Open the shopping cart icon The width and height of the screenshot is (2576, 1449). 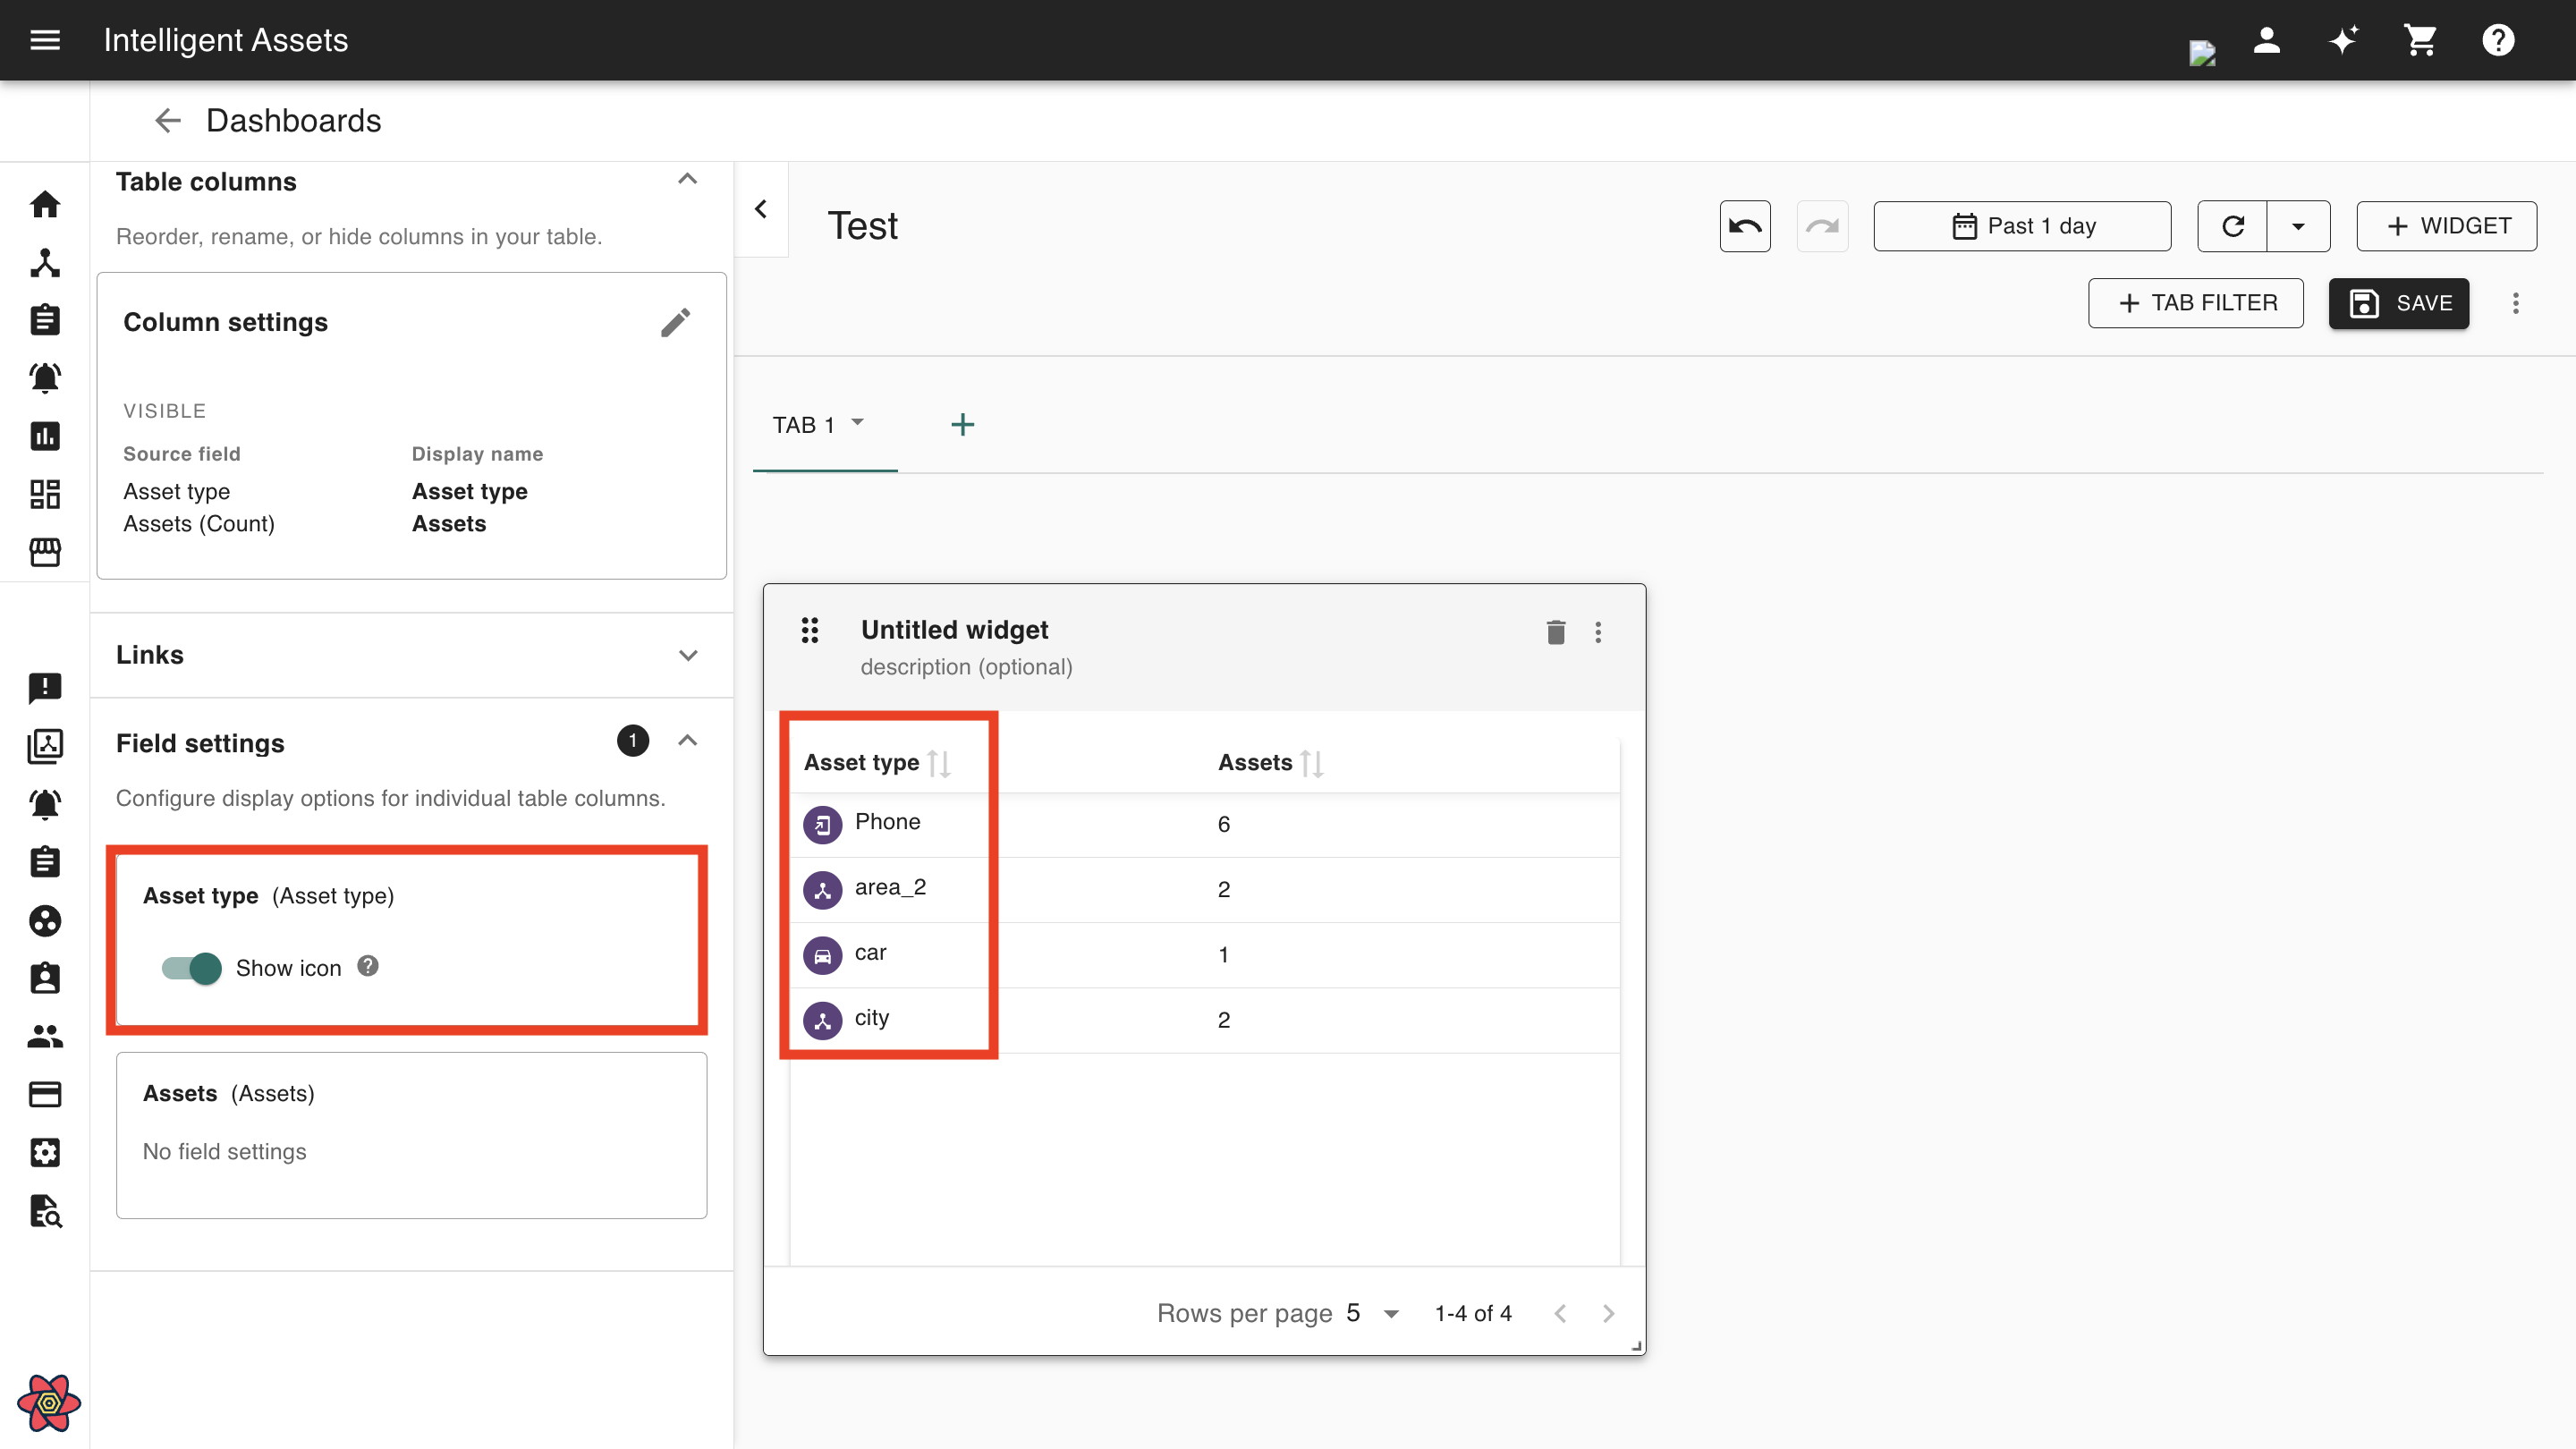tap(2420, 40)
